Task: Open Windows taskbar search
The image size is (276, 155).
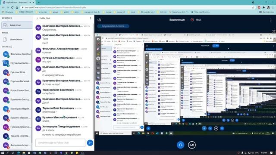Action: pos(8,153)
